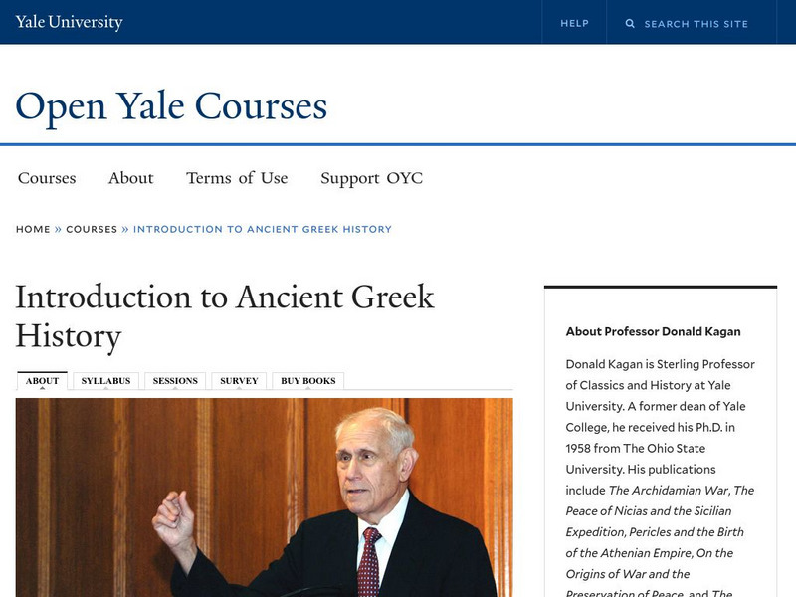
Task: Open the Survey tab
Action: [x=239, y=380]
